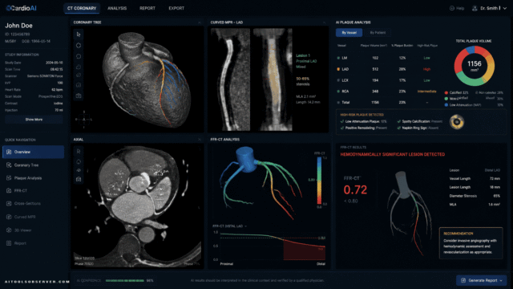Toggle Low Attenuation Plaque checkmark
513x289 pixels.
point(342,121)
